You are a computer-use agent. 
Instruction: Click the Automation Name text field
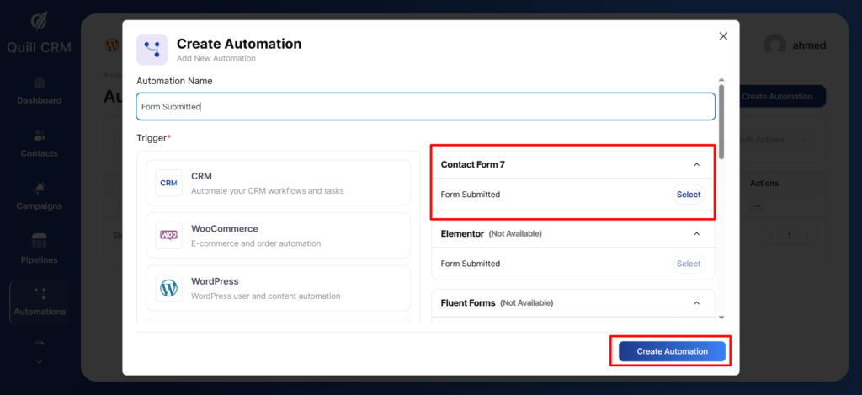tap(425, 107)
